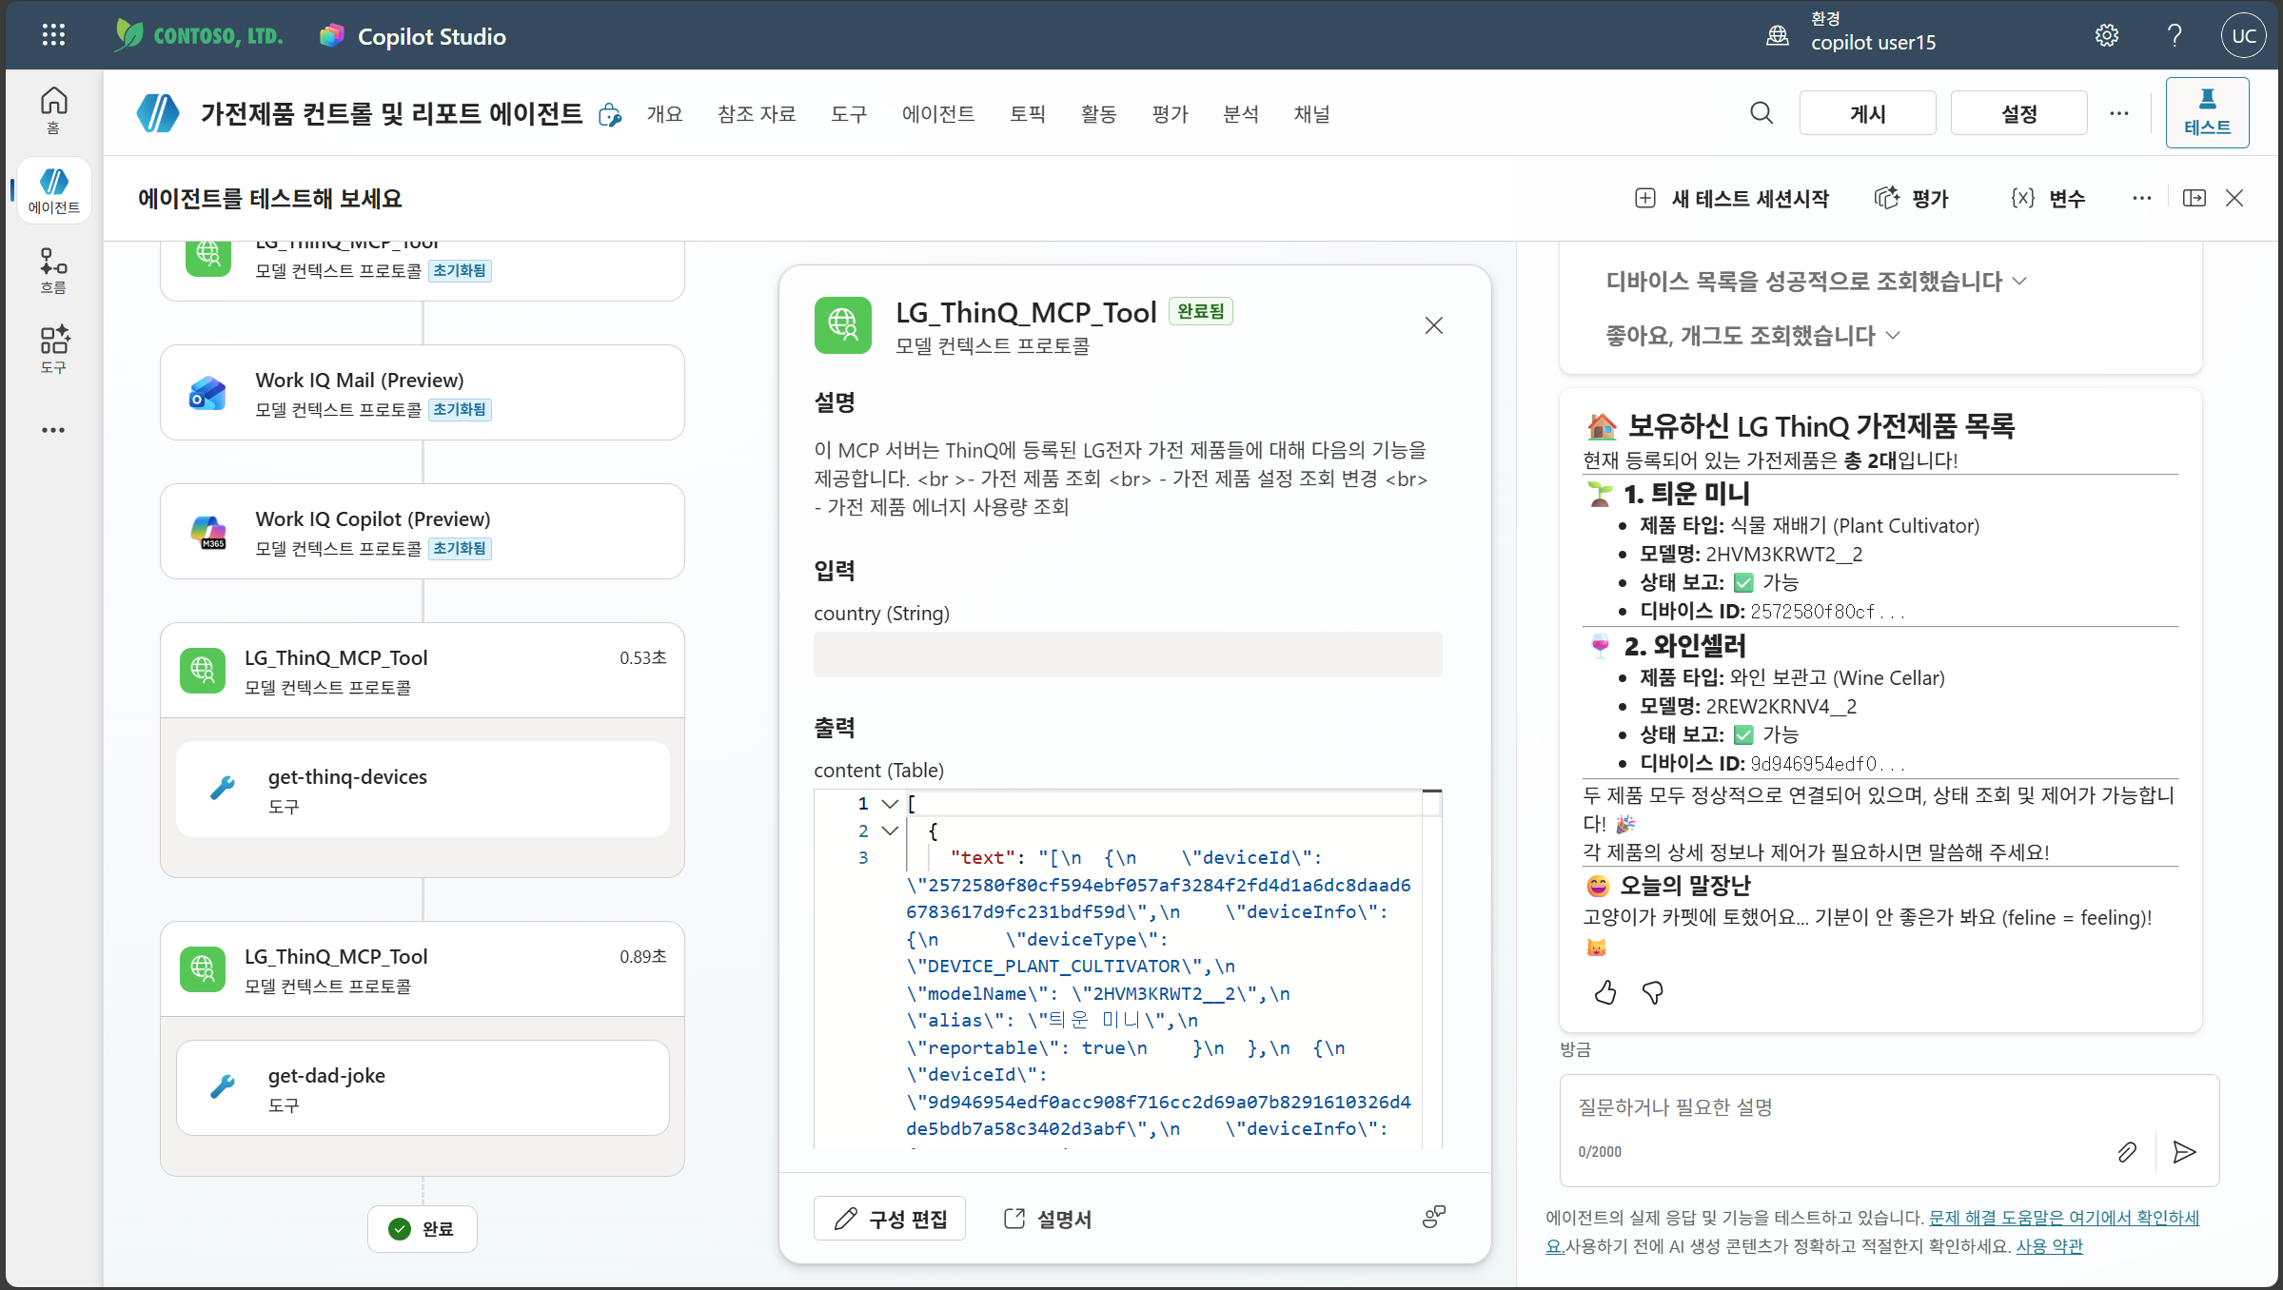Send message with the arrow icon
The image size is (2283, 1290).
[x=2184, y=1152]
